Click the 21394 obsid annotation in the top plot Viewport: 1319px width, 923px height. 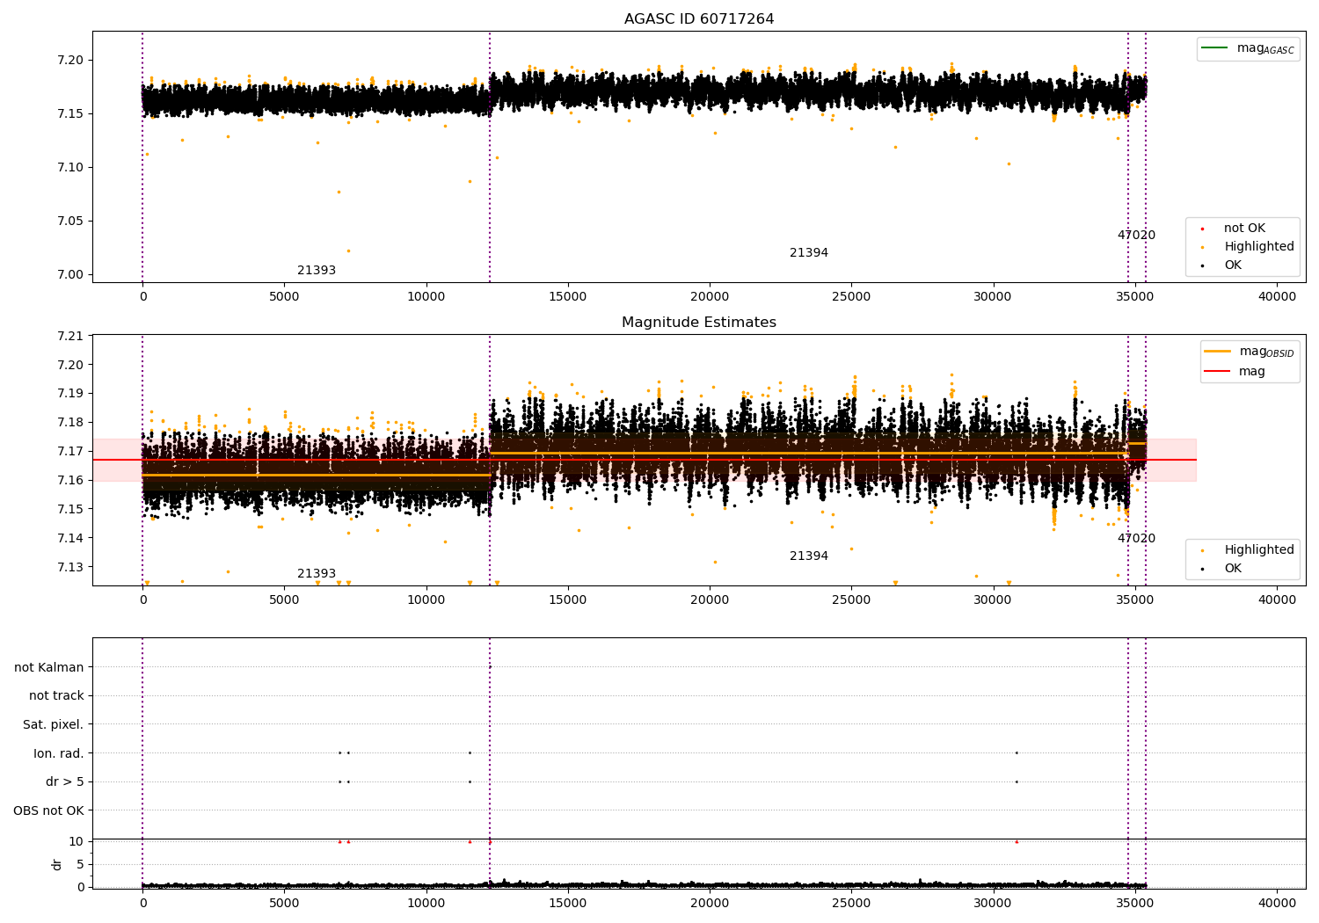pos(809,253)
